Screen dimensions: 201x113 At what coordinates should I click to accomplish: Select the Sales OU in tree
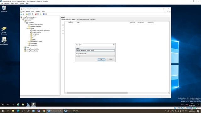tap(34, 40)
